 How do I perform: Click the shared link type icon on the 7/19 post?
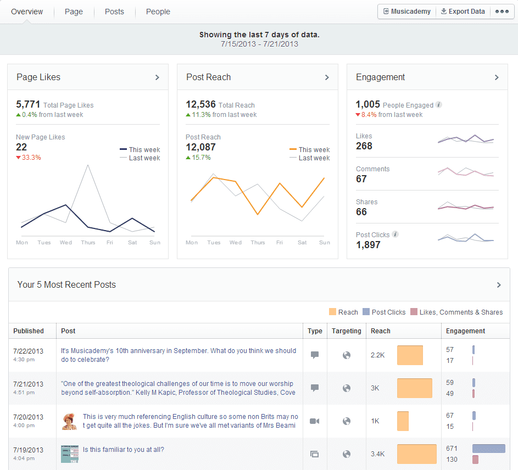pos(315,454)
